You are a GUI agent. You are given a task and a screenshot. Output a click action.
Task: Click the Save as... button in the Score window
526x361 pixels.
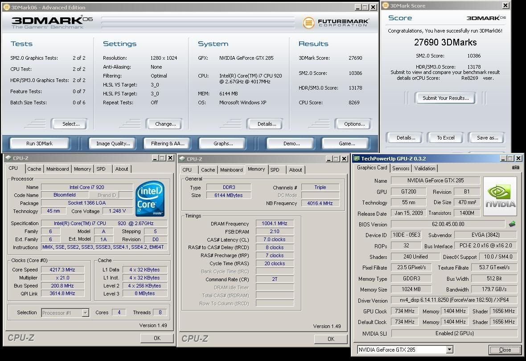click(487, 138)
